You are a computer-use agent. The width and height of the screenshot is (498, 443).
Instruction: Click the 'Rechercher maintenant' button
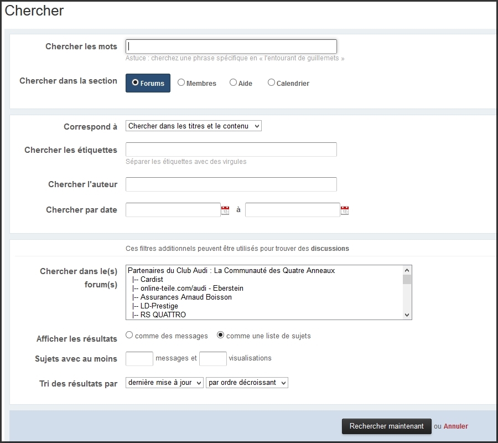click(x=387, y=426)
